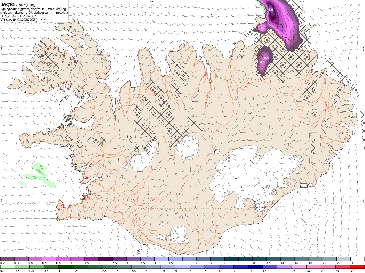Click the top-row 12 legend label
This screenshot has height=273, width=365.
268,263
